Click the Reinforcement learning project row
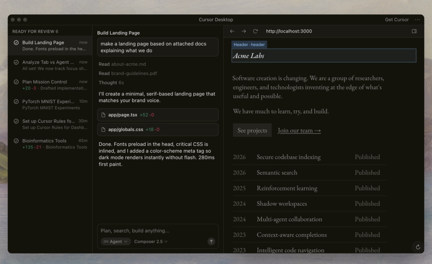 click(309, 188)
